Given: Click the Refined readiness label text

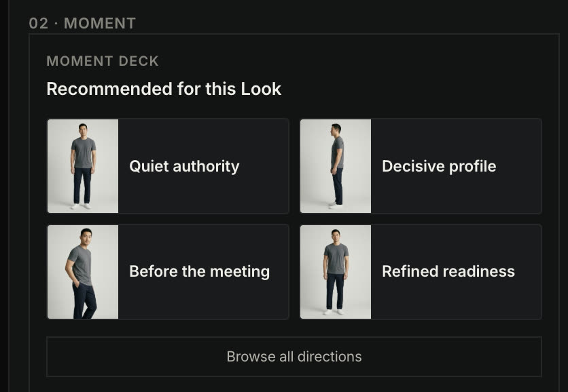Looking at the screenshot, I should click(448, 271).
